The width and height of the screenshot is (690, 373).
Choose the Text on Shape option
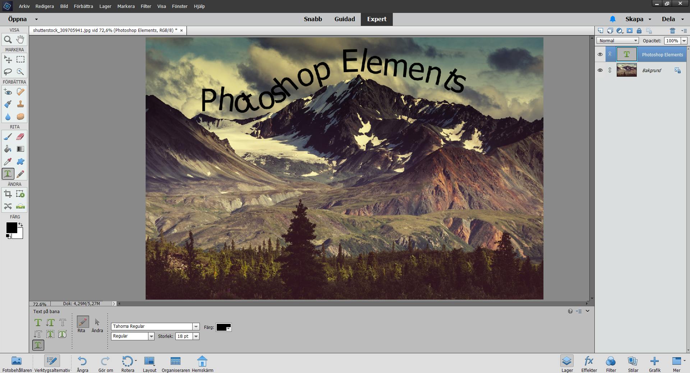coord(63,334)
